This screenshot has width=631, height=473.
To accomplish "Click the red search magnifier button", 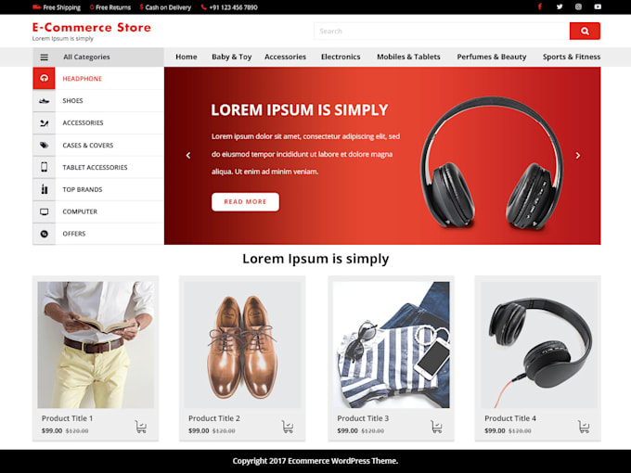I will pyautogui.click(x=585, y=31).
